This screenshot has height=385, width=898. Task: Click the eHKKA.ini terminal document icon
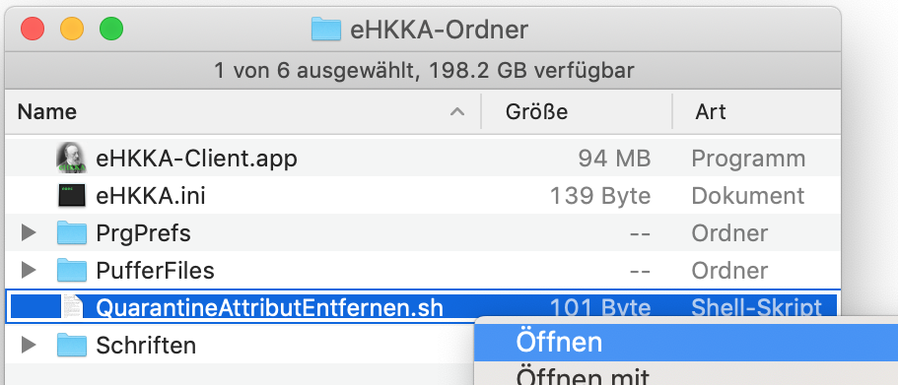(72, 196)
